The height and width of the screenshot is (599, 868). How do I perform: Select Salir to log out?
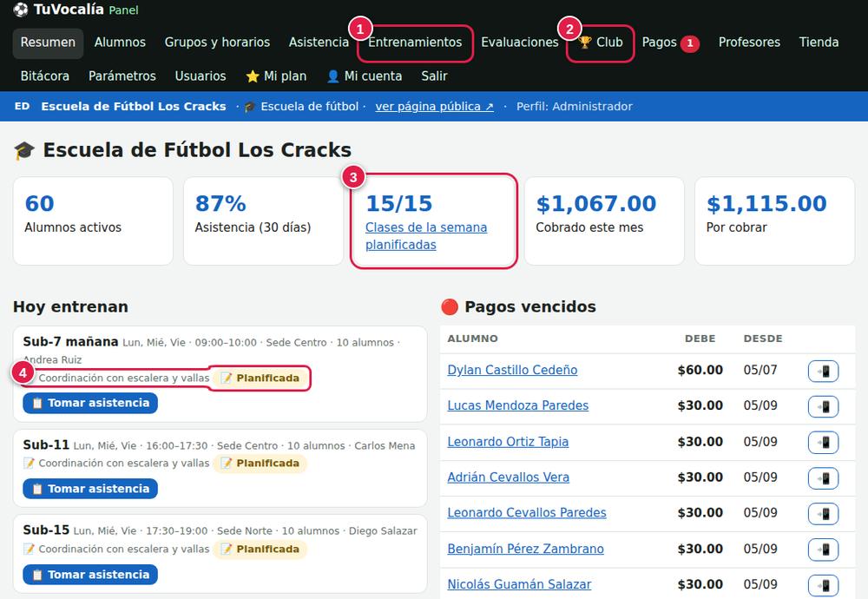tap(434, 76)
